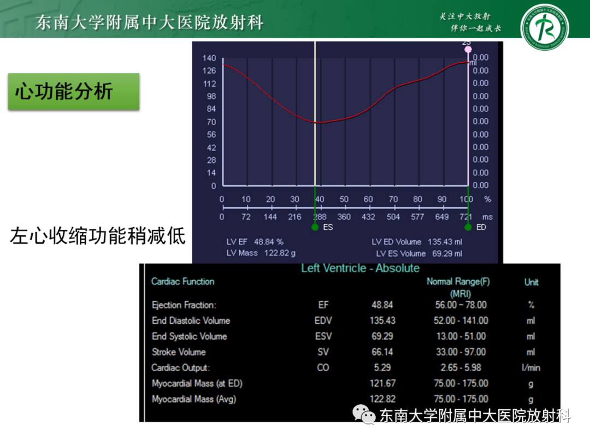Click the l/min unit cell
The height and width of the screenshot is (442, 590).
coord(531,368)
